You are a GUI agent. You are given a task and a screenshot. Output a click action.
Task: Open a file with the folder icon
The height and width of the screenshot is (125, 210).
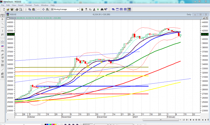[8, 9]
